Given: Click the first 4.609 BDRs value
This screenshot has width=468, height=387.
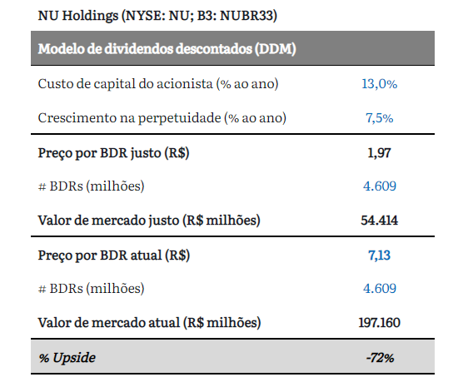Looking at the screenshot, I should click(x=380, y=186).
